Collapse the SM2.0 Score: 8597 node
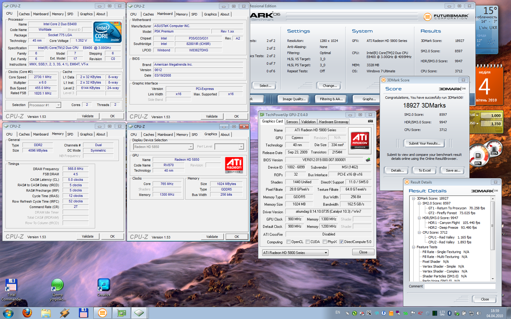This screenshot has width=511, height=319. [419, 203]
